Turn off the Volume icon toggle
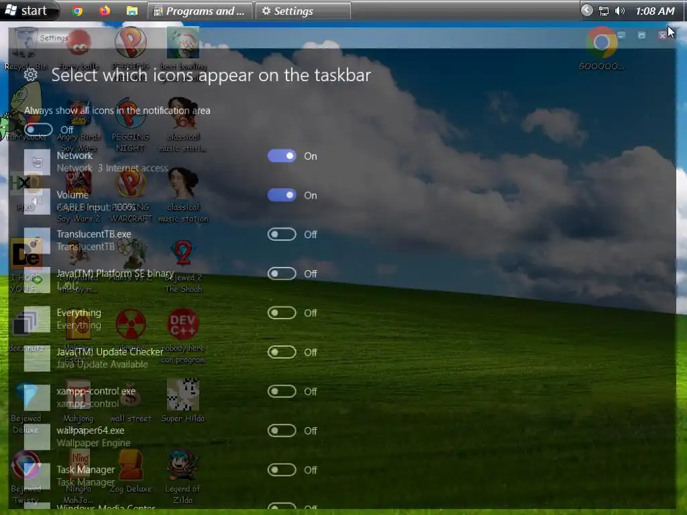 tap(282, 195)
